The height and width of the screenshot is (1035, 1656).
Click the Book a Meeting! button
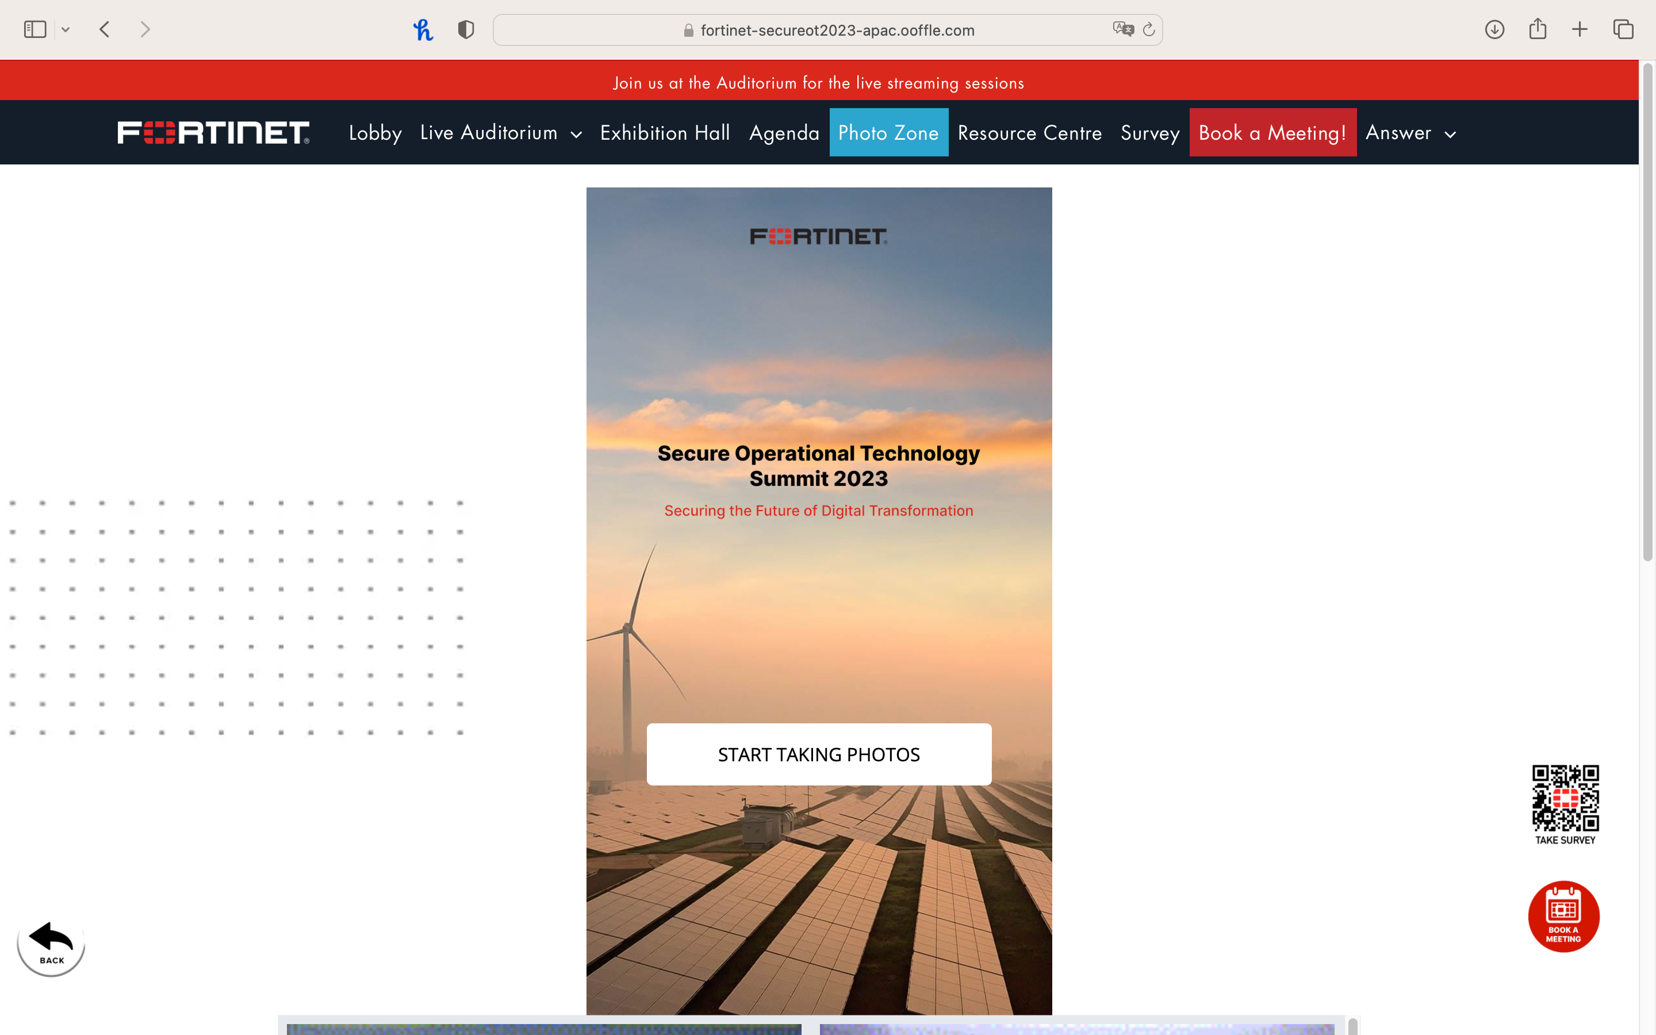[x=1273, y=132]
